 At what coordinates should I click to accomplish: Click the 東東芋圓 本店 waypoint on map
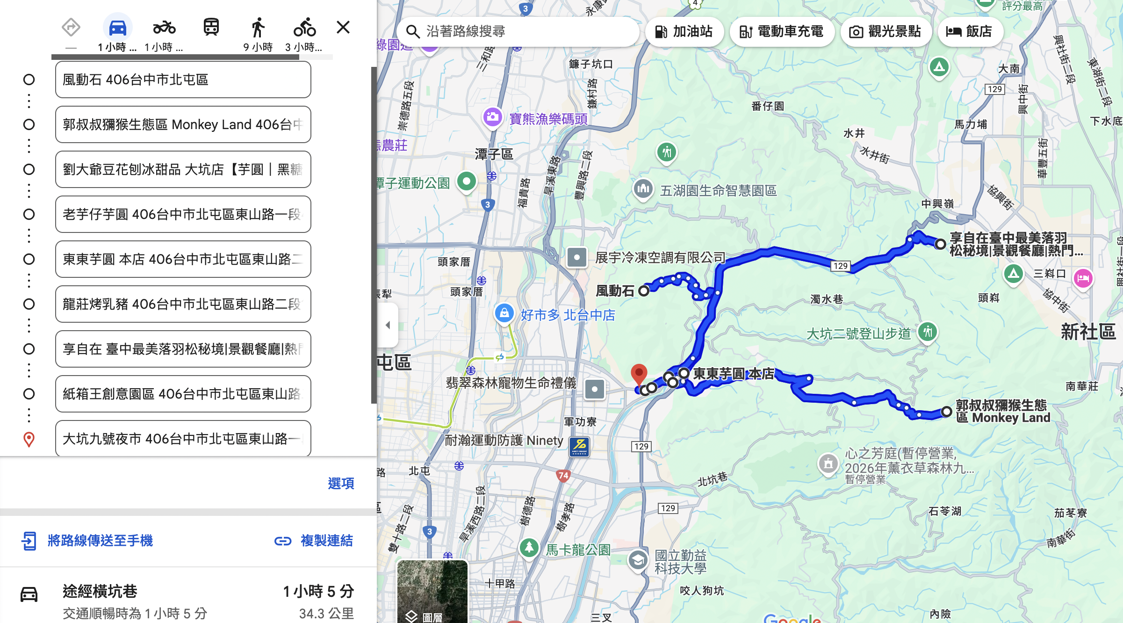[684, 373]
